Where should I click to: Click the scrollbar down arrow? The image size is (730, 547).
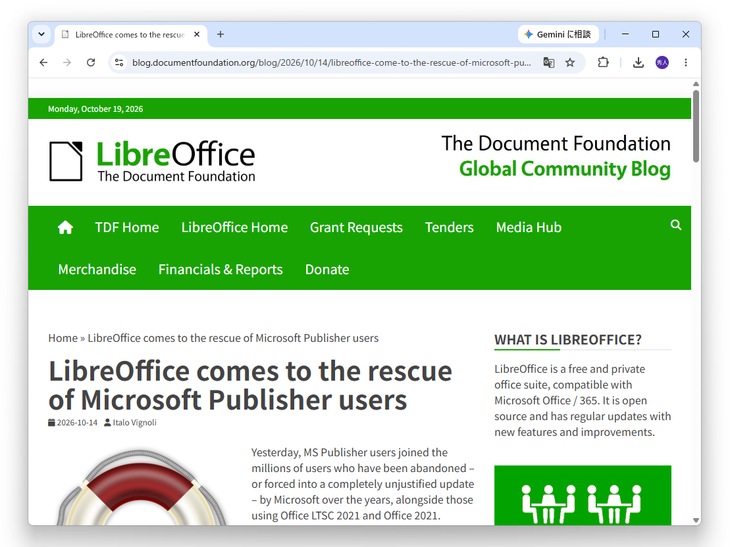(696, 521)
